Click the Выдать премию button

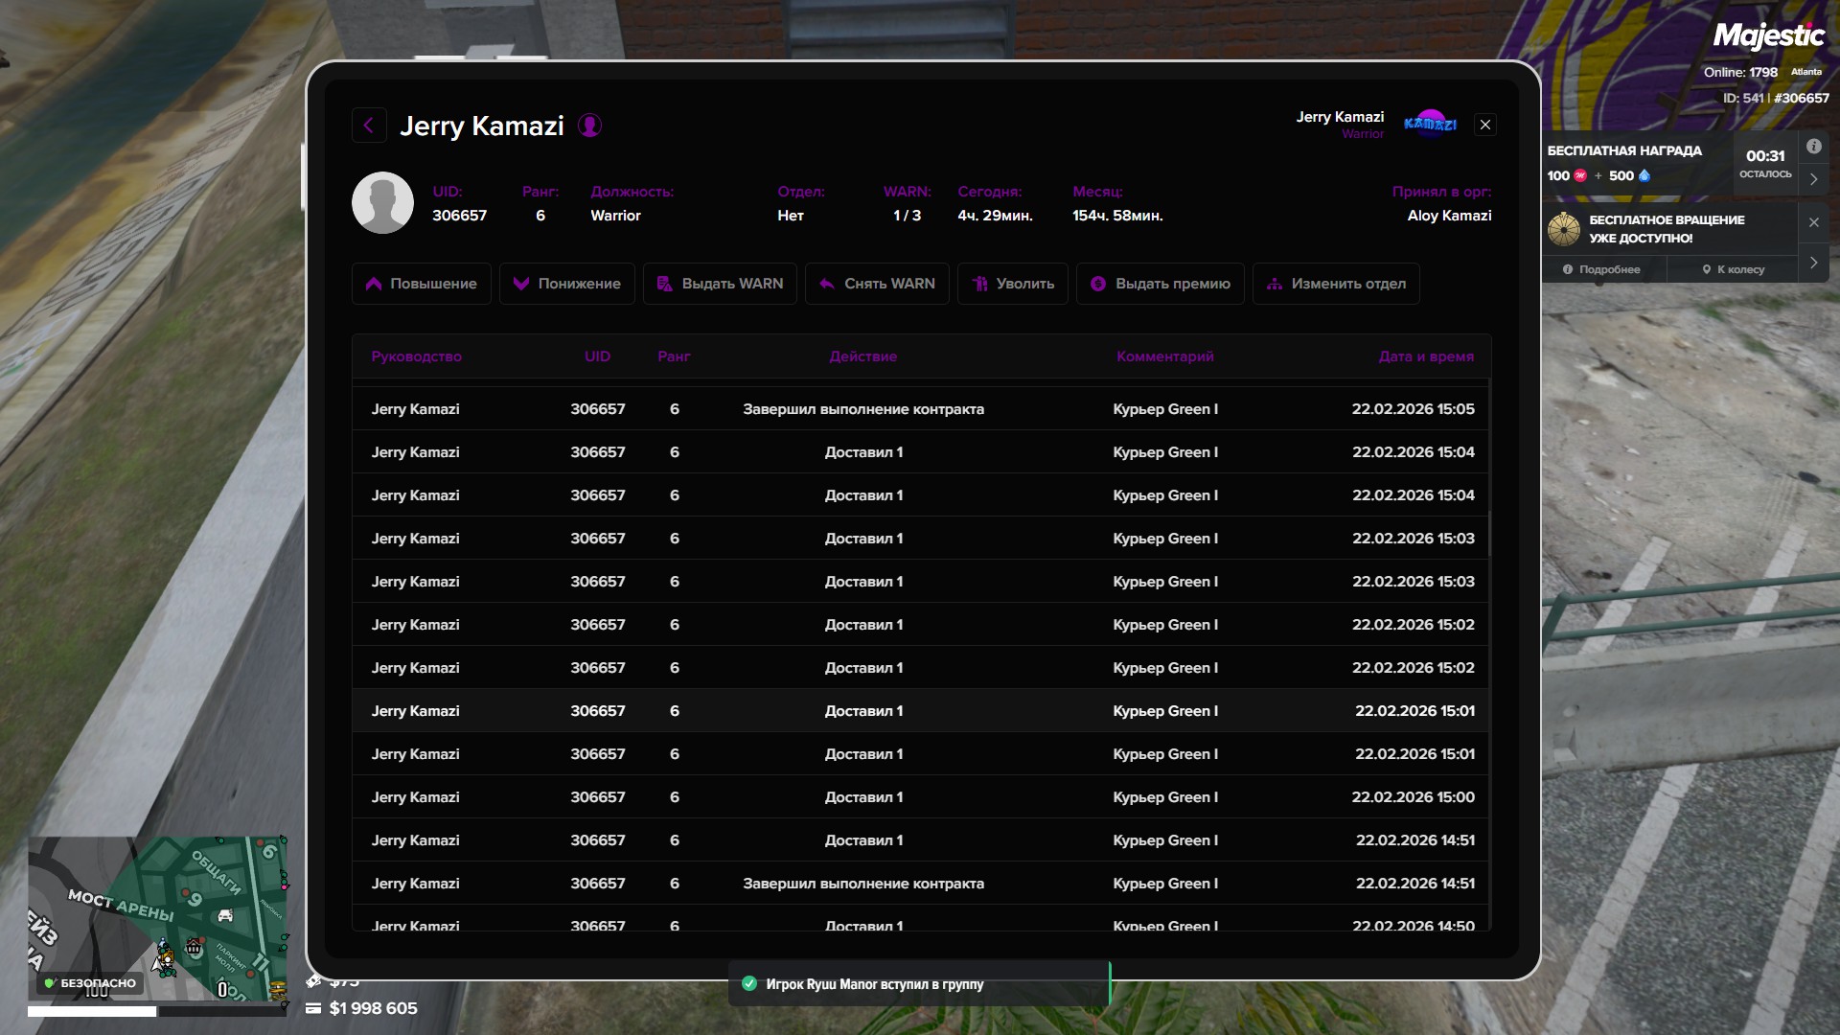click(1160, 284)
